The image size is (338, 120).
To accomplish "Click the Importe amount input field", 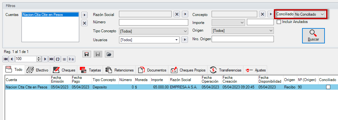I will (260, 22).
